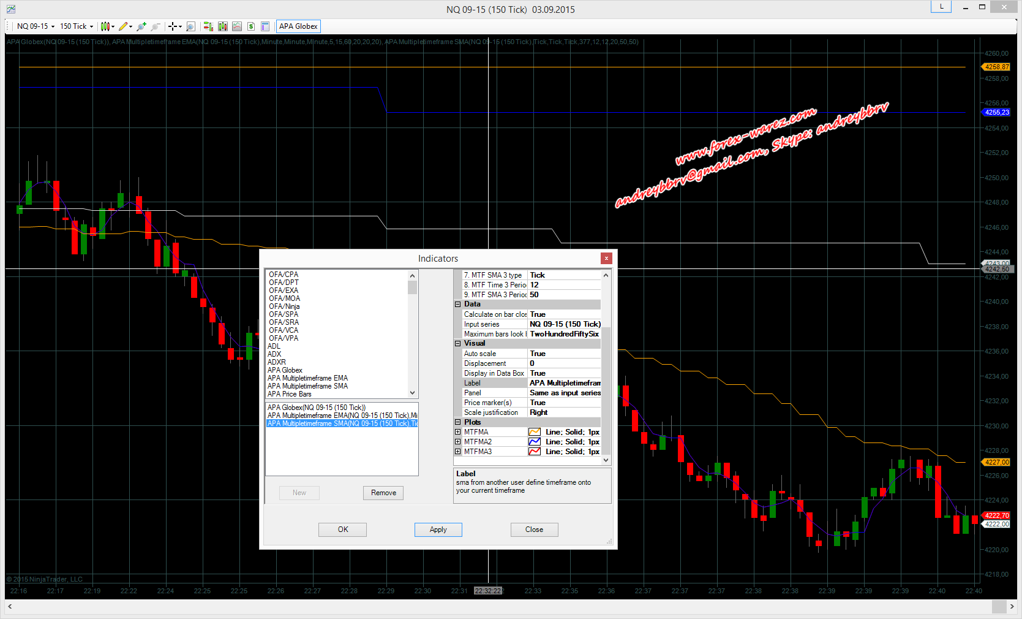Open the Strategies line-chart icon
Viewport: 1022px width, 619px height.
(236, 26)
